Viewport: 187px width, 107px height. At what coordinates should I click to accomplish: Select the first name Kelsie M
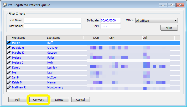(x=17, y=82)
